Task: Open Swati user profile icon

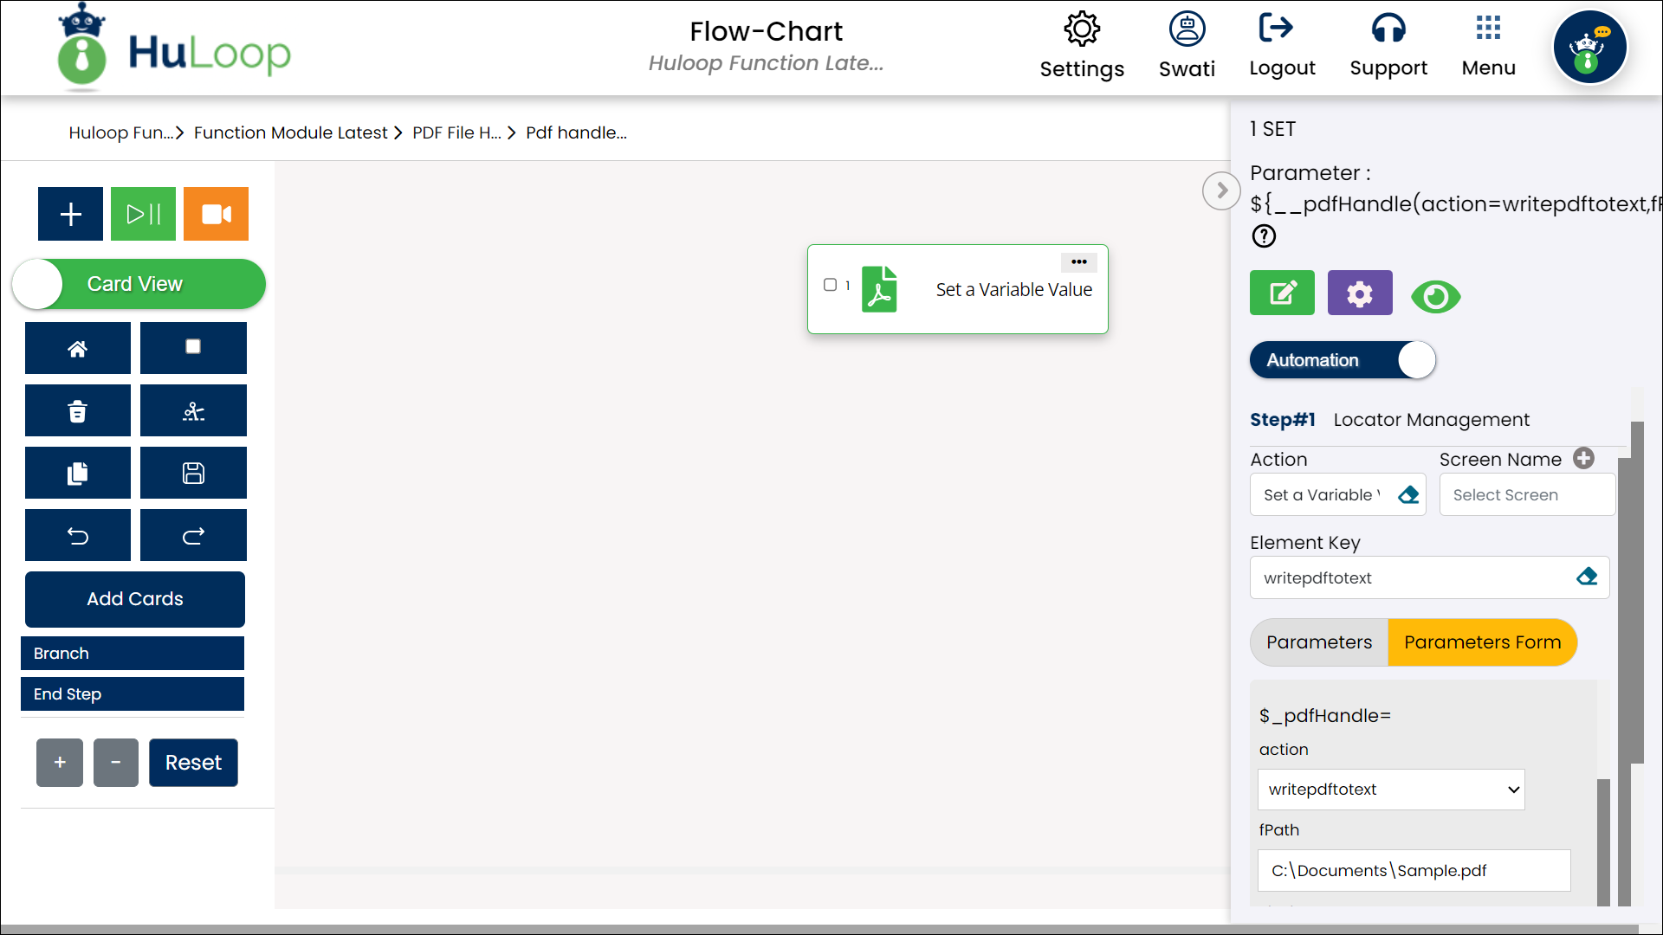Action: pyautogui.click(x=1187, y=29)
